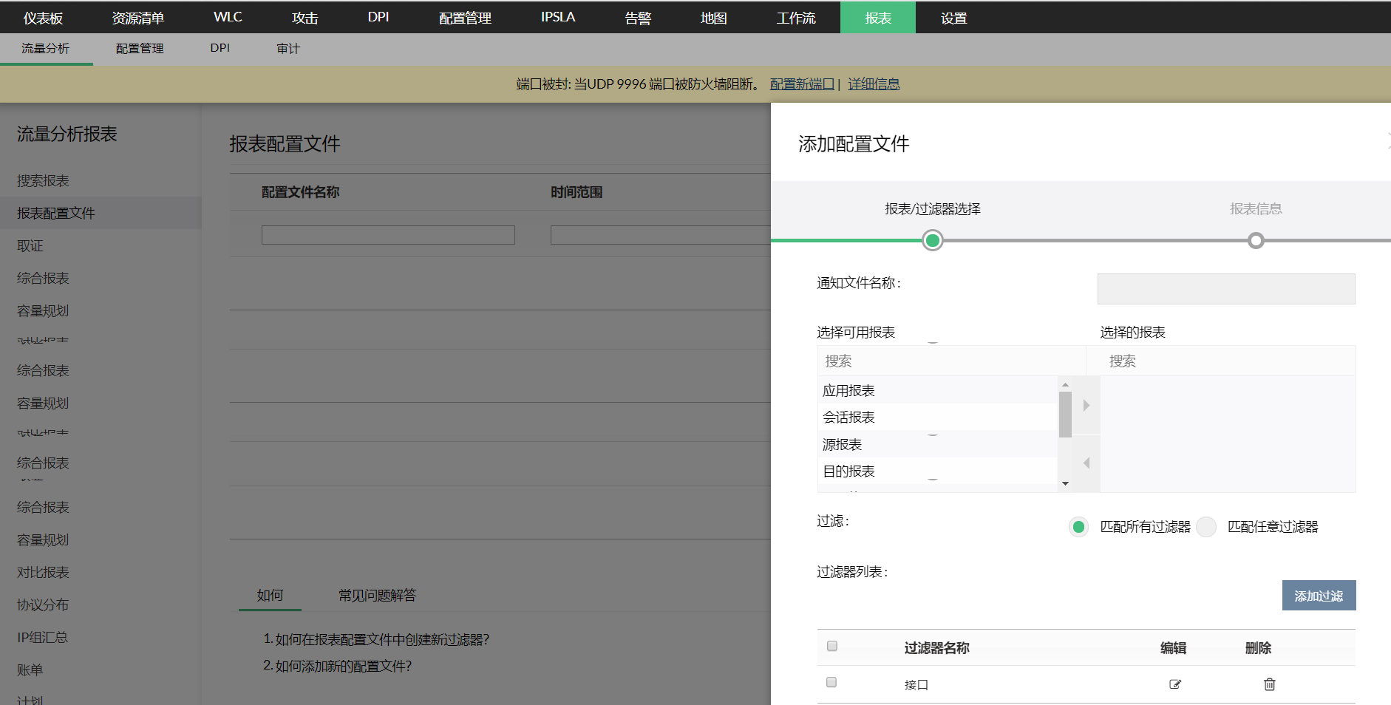Click the trash icon to delete 接口 filter
Image resolution: width=1391 pixels, height=705 pixels.
pyautogui.click(x=1269, y=684)
